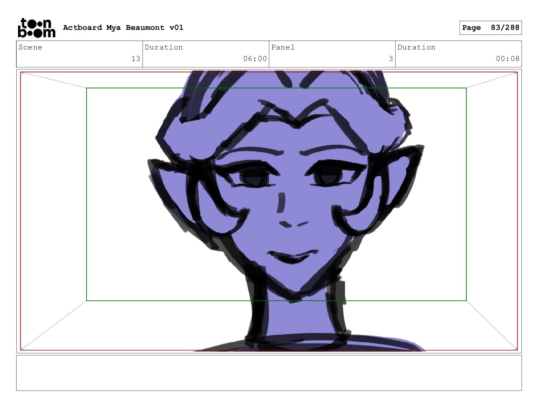Select the scene duration value 06:00
Image resolution: width=538 pixels, height=415 pixels.
click(255, 59)
